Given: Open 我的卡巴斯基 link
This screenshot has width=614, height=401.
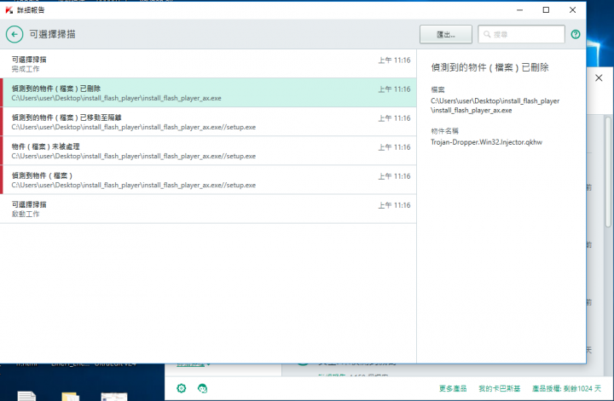Looking at the screenshot, I should point(499,388).
